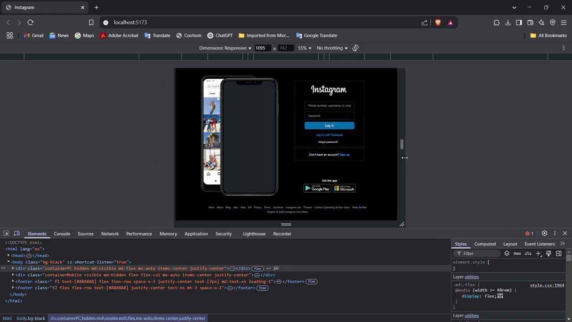Switch to the Sources tab
The height and width of the screenshot is (322, 572).
point(85,233)
